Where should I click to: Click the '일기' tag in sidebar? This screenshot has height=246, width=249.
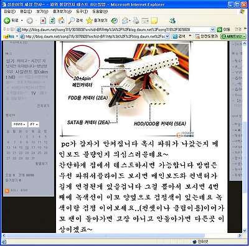tap(10, 61)
